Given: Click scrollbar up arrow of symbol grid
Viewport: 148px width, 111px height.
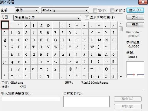Looking at the screenshot, I should (x=121, y=24).
